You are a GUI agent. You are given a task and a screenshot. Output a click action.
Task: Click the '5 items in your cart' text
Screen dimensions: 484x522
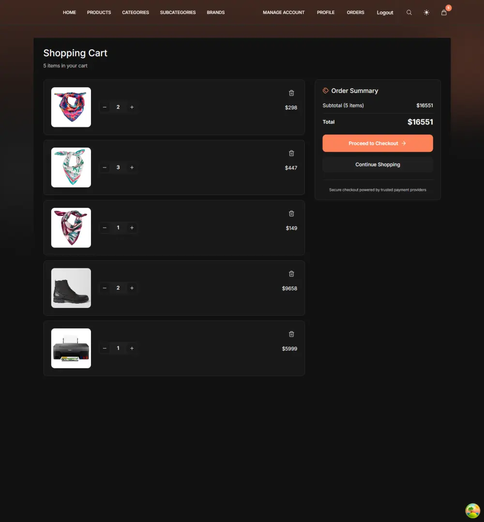(x=65, y=65)
